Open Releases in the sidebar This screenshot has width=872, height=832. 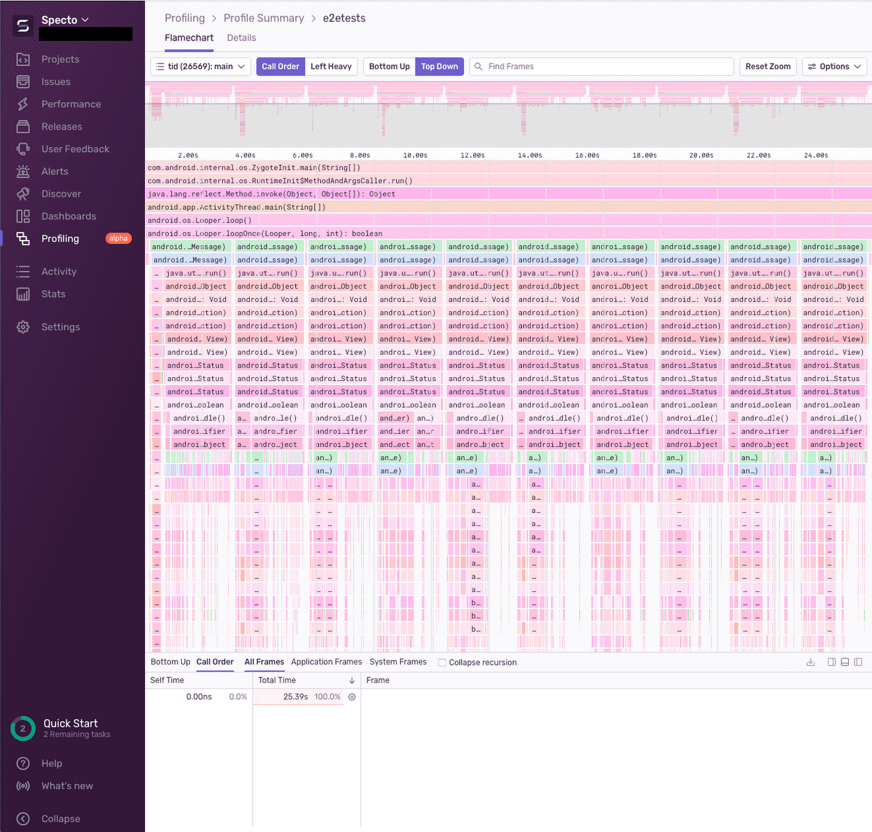click(61, 127)
